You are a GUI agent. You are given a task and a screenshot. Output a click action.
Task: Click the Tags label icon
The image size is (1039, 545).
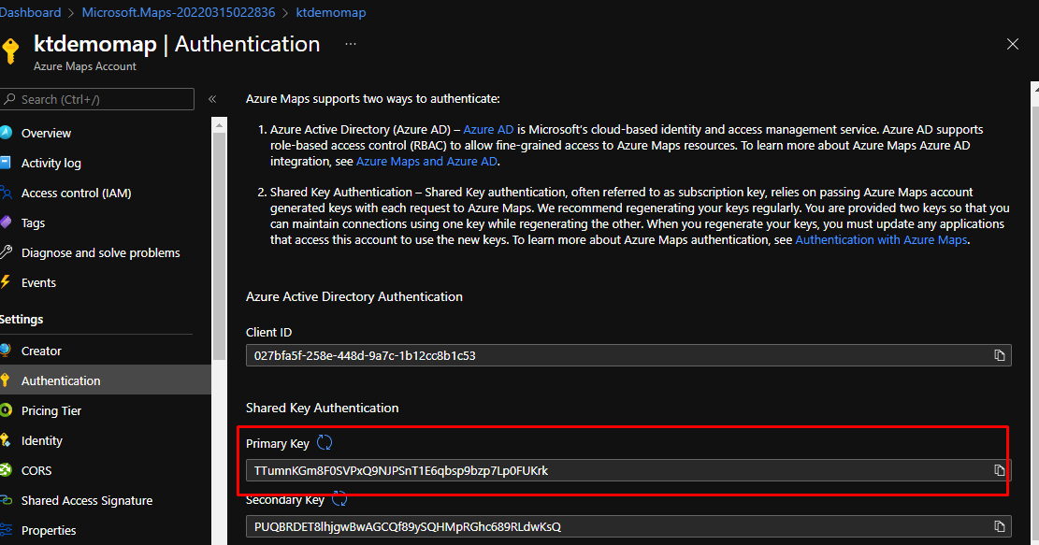point(6,222)
